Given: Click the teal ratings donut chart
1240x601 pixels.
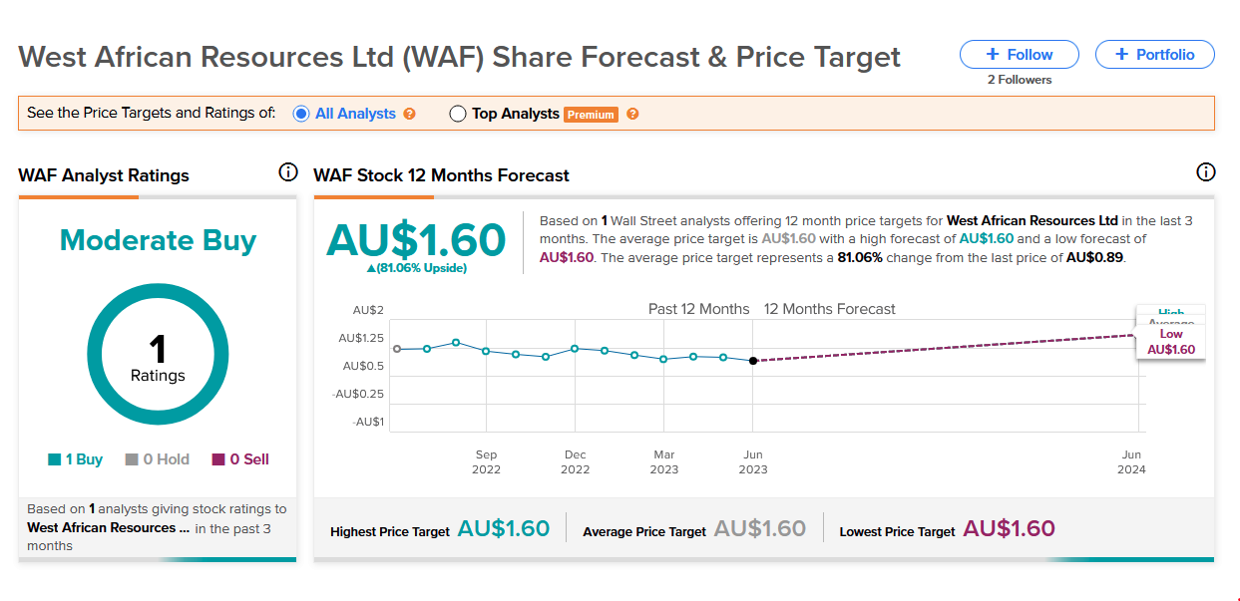Looking at the screenshot, I should point(158,354).
